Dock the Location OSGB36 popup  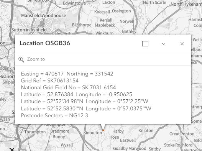tap(145, 44)
